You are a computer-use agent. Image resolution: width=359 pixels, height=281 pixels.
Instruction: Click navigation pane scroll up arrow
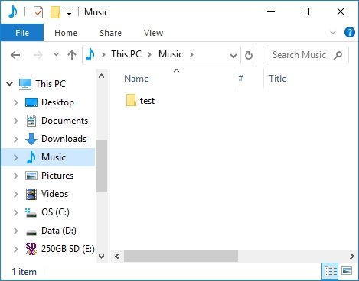101,76
